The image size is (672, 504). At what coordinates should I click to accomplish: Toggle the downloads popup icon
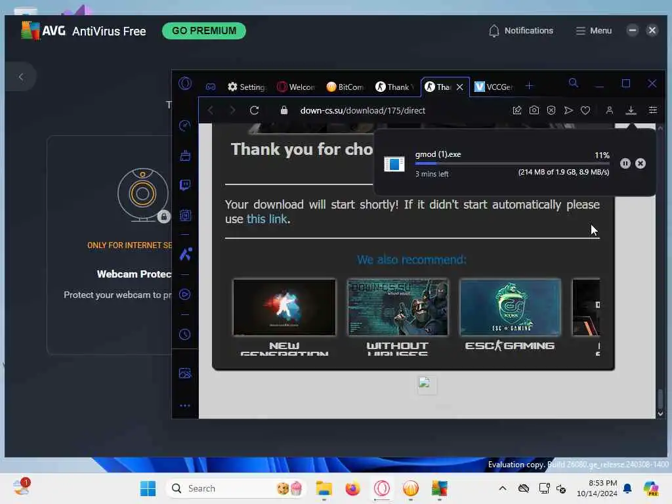[631, 110]
